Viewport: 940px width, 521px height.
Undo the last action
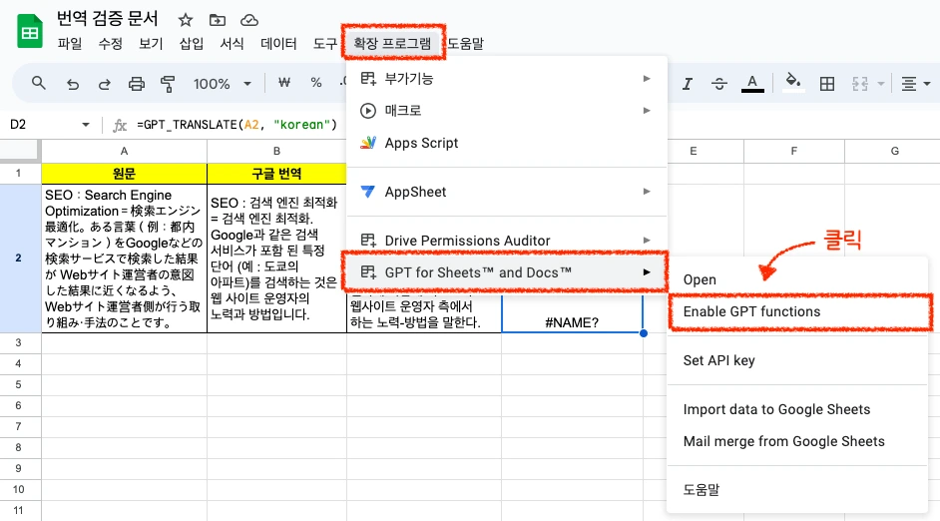tap(73, 84)
